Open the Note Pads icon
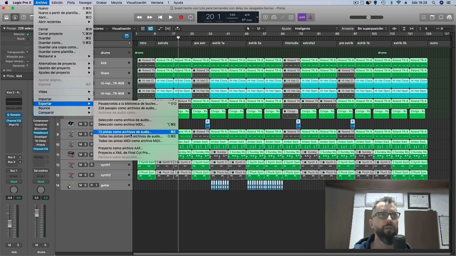The image size is (456, 256). tap(432, 17)
